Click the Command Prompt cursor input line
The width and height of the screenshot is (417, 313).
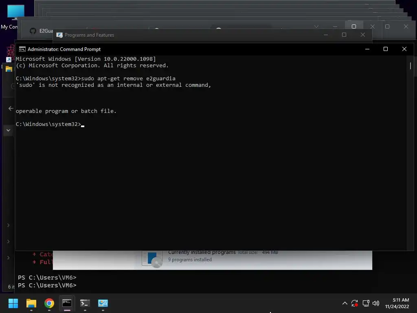click(50, 124)
